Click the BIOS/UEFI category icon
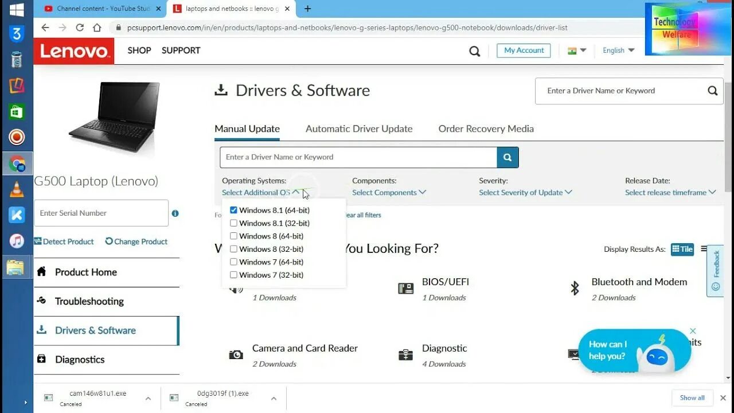Image resolution: width=734 pixels, height=413 pixels. tap(405, 289)
